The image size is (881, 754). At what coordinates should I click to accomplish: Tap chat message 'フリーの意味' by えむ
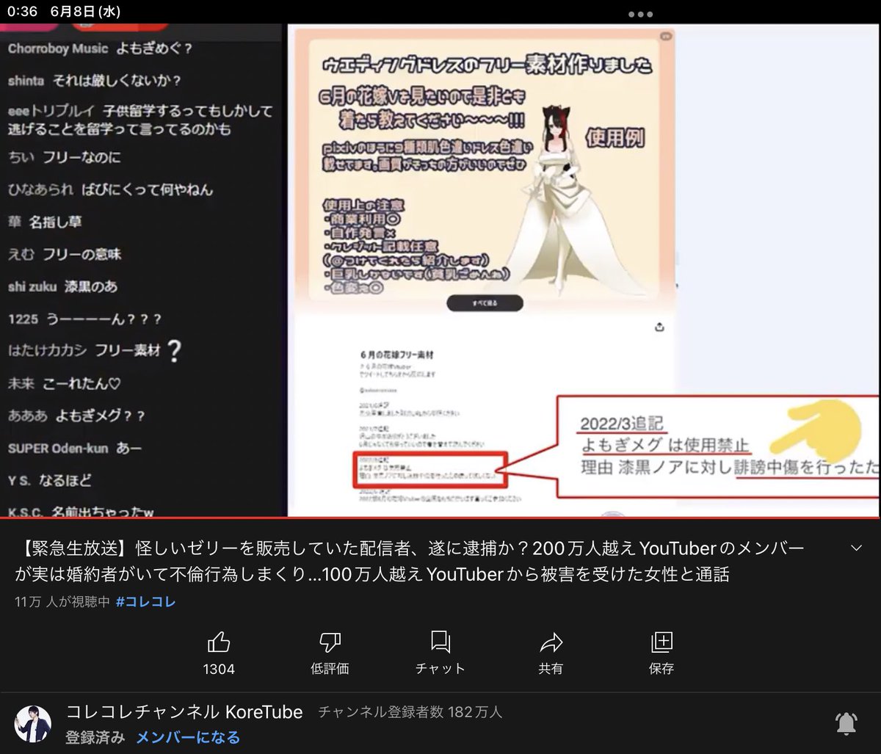click(65, 254)
